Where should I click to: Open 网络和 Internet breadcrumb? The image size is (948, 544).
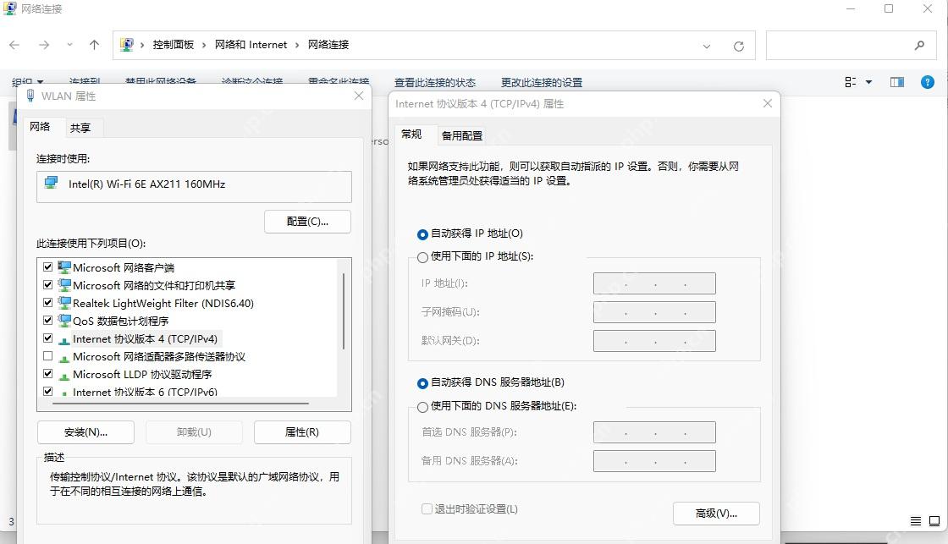(251, 45)
